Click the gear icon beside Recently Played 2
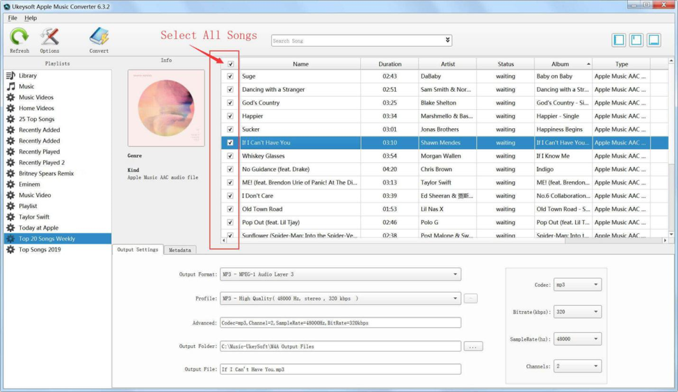 11,162
